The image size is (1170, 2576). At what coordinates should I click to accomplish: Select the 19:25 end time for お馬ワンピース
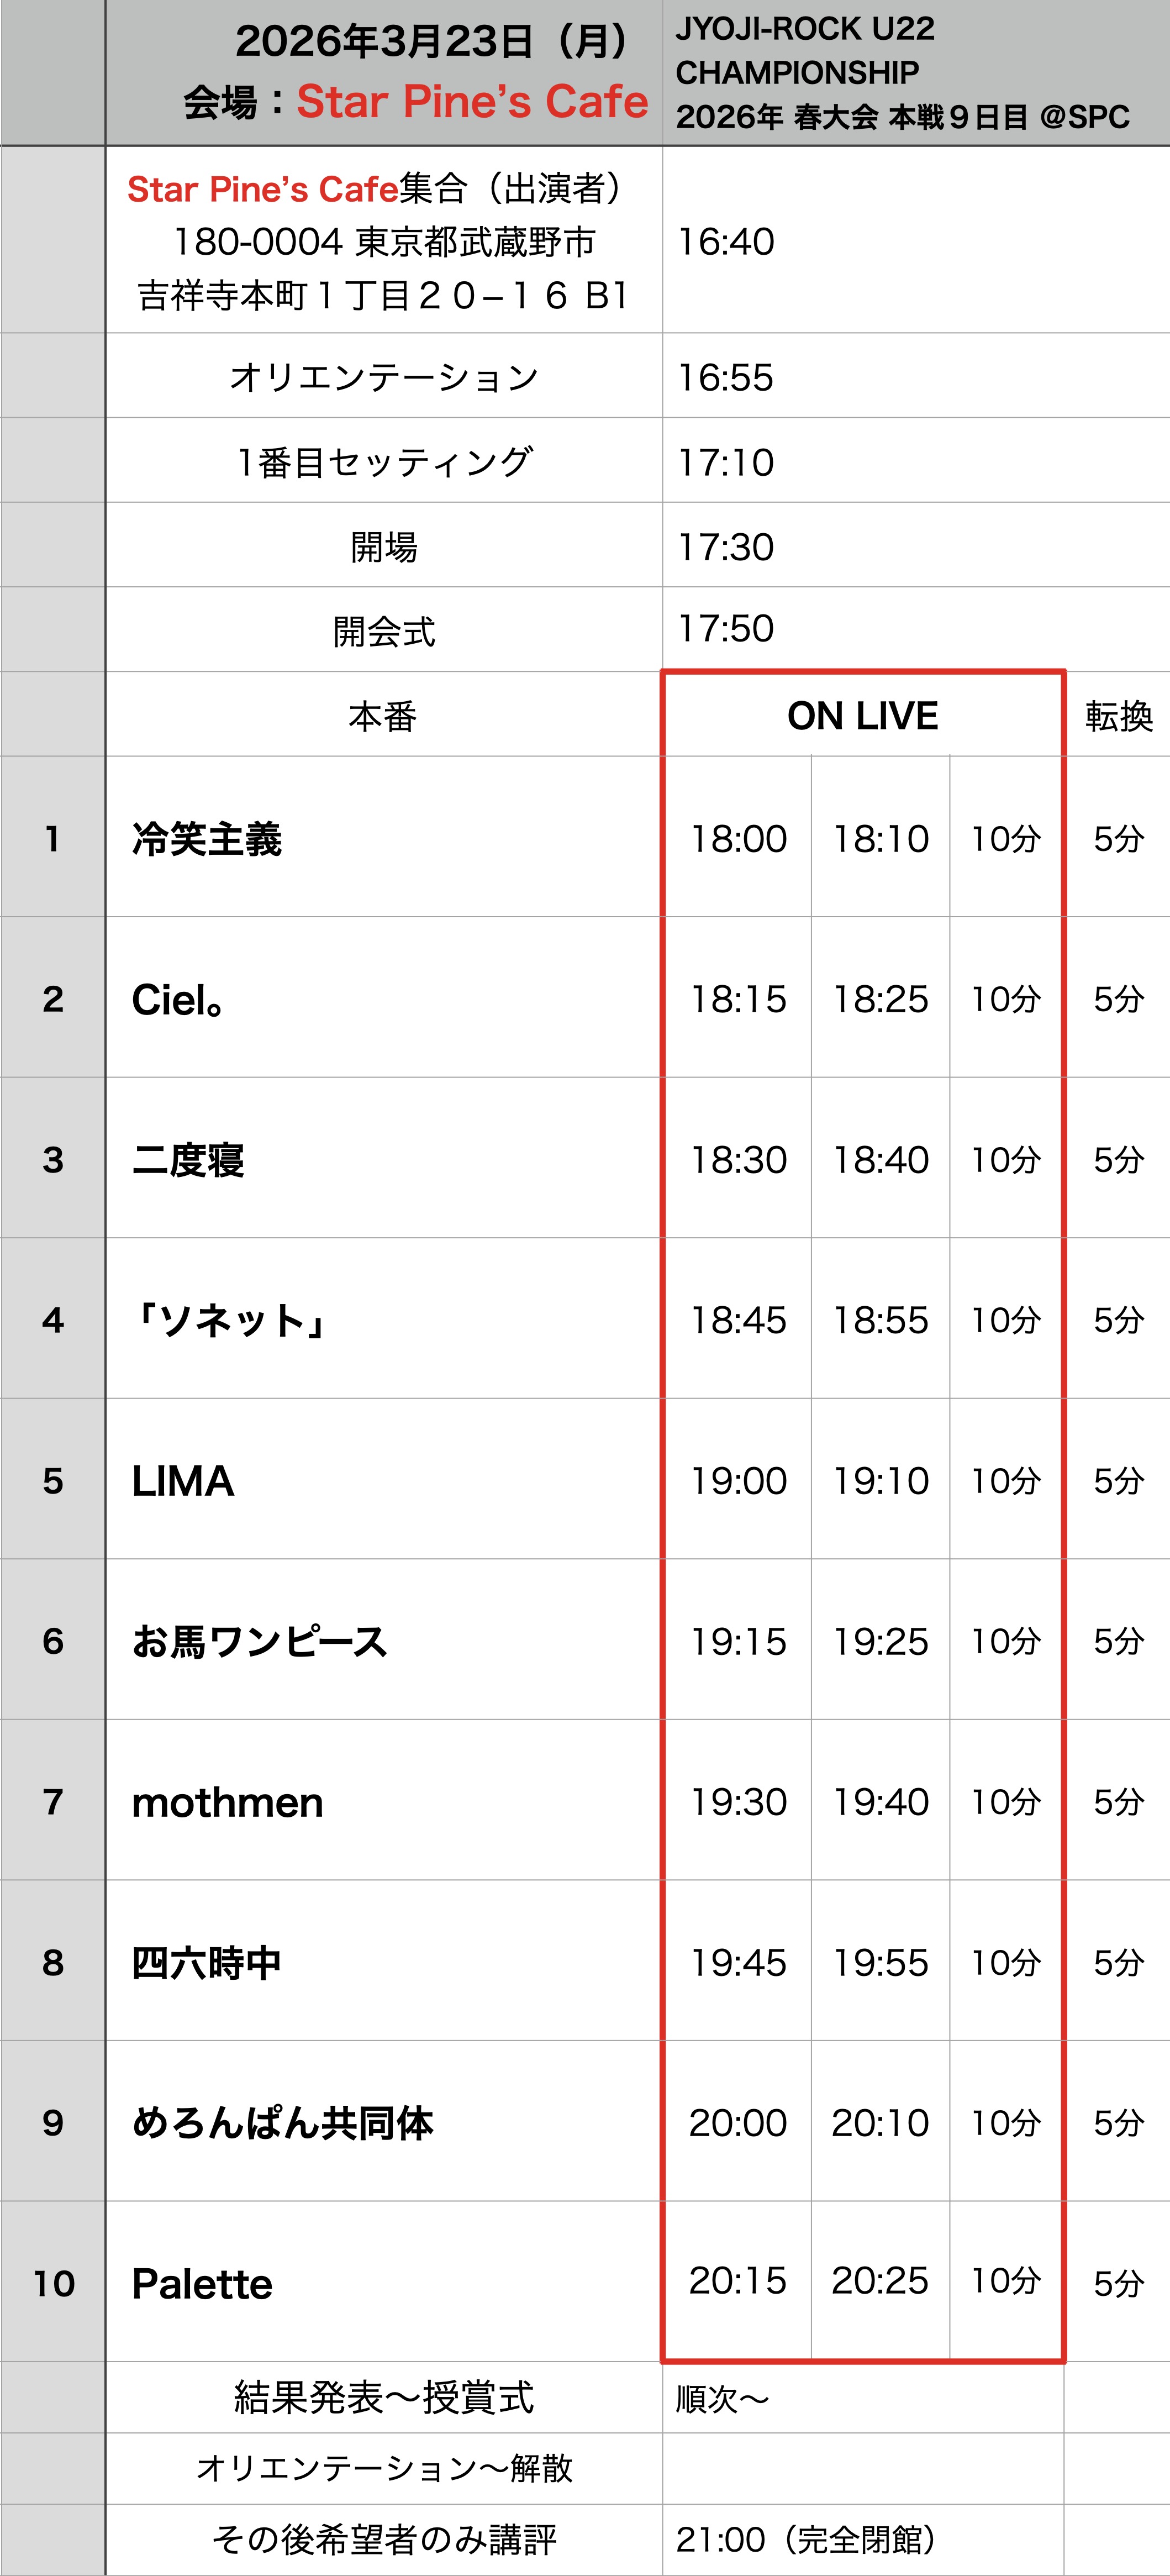click(881, 1642)
